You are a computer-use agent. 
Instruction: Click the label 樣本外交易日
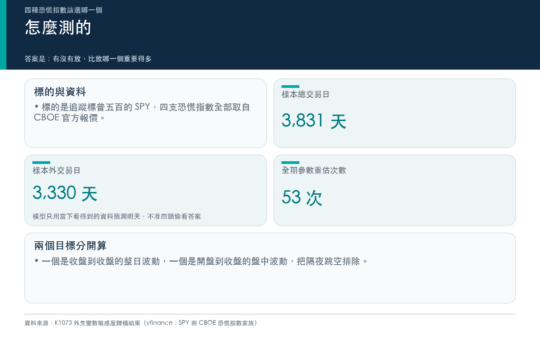tap(56, 170)
